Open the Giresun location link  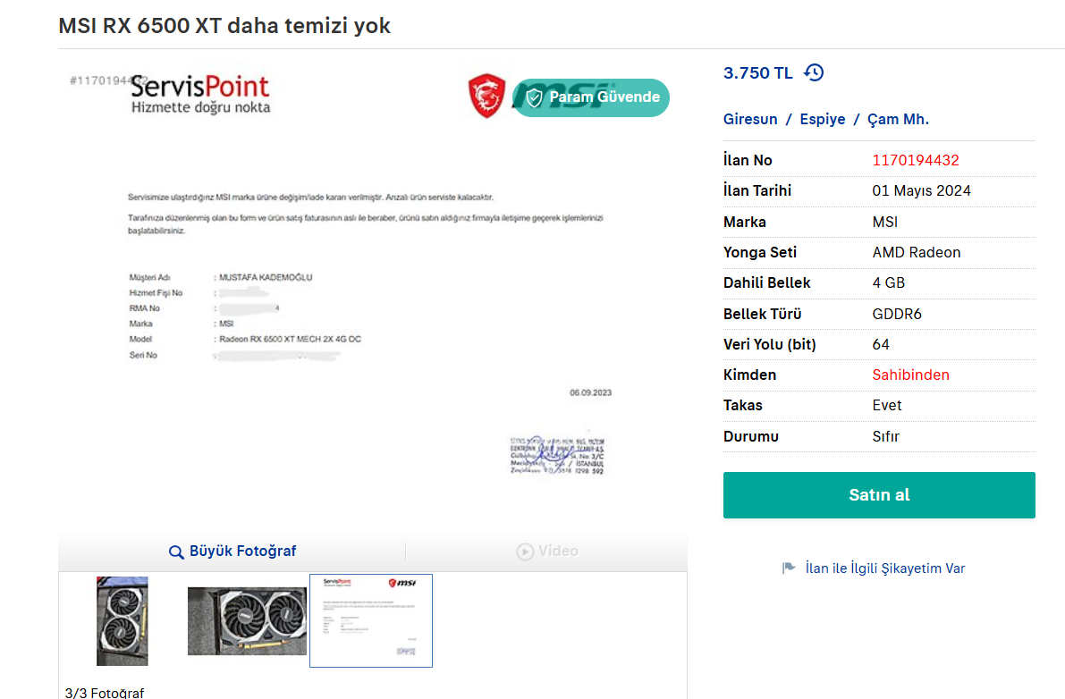(x=750, y=120)
